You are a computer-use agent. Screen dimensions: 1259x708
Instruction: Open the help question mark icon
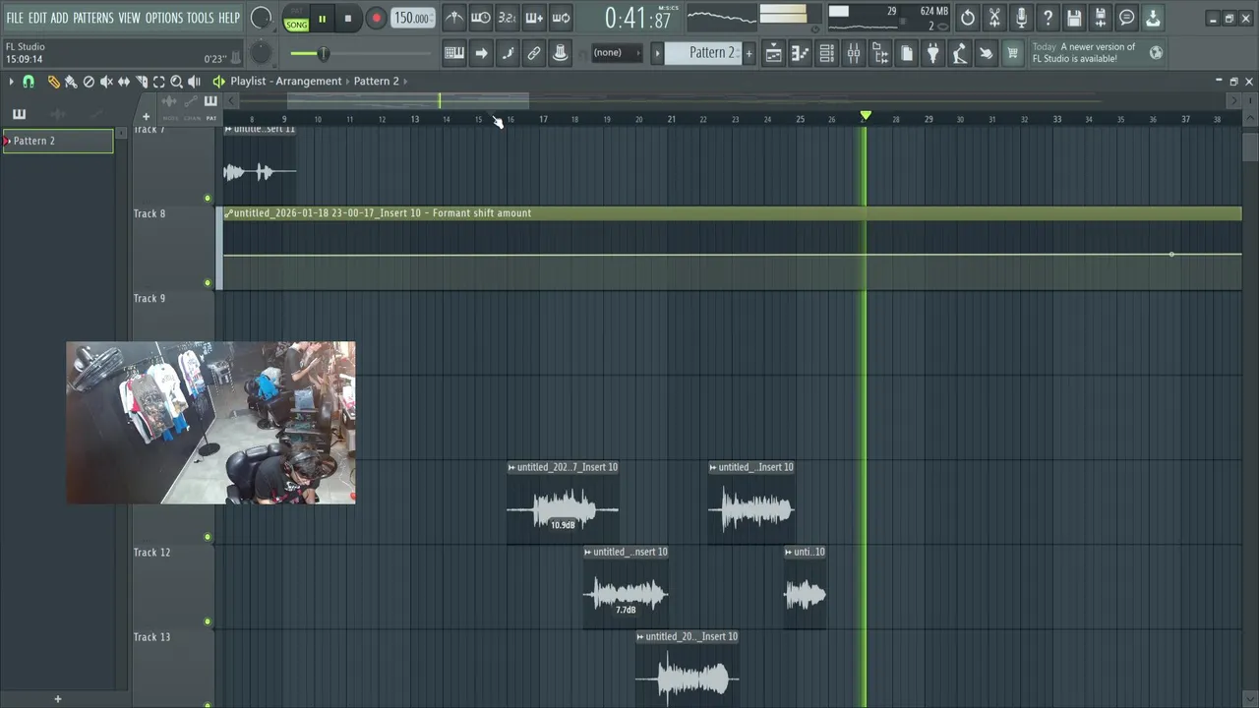[1048, 18]
